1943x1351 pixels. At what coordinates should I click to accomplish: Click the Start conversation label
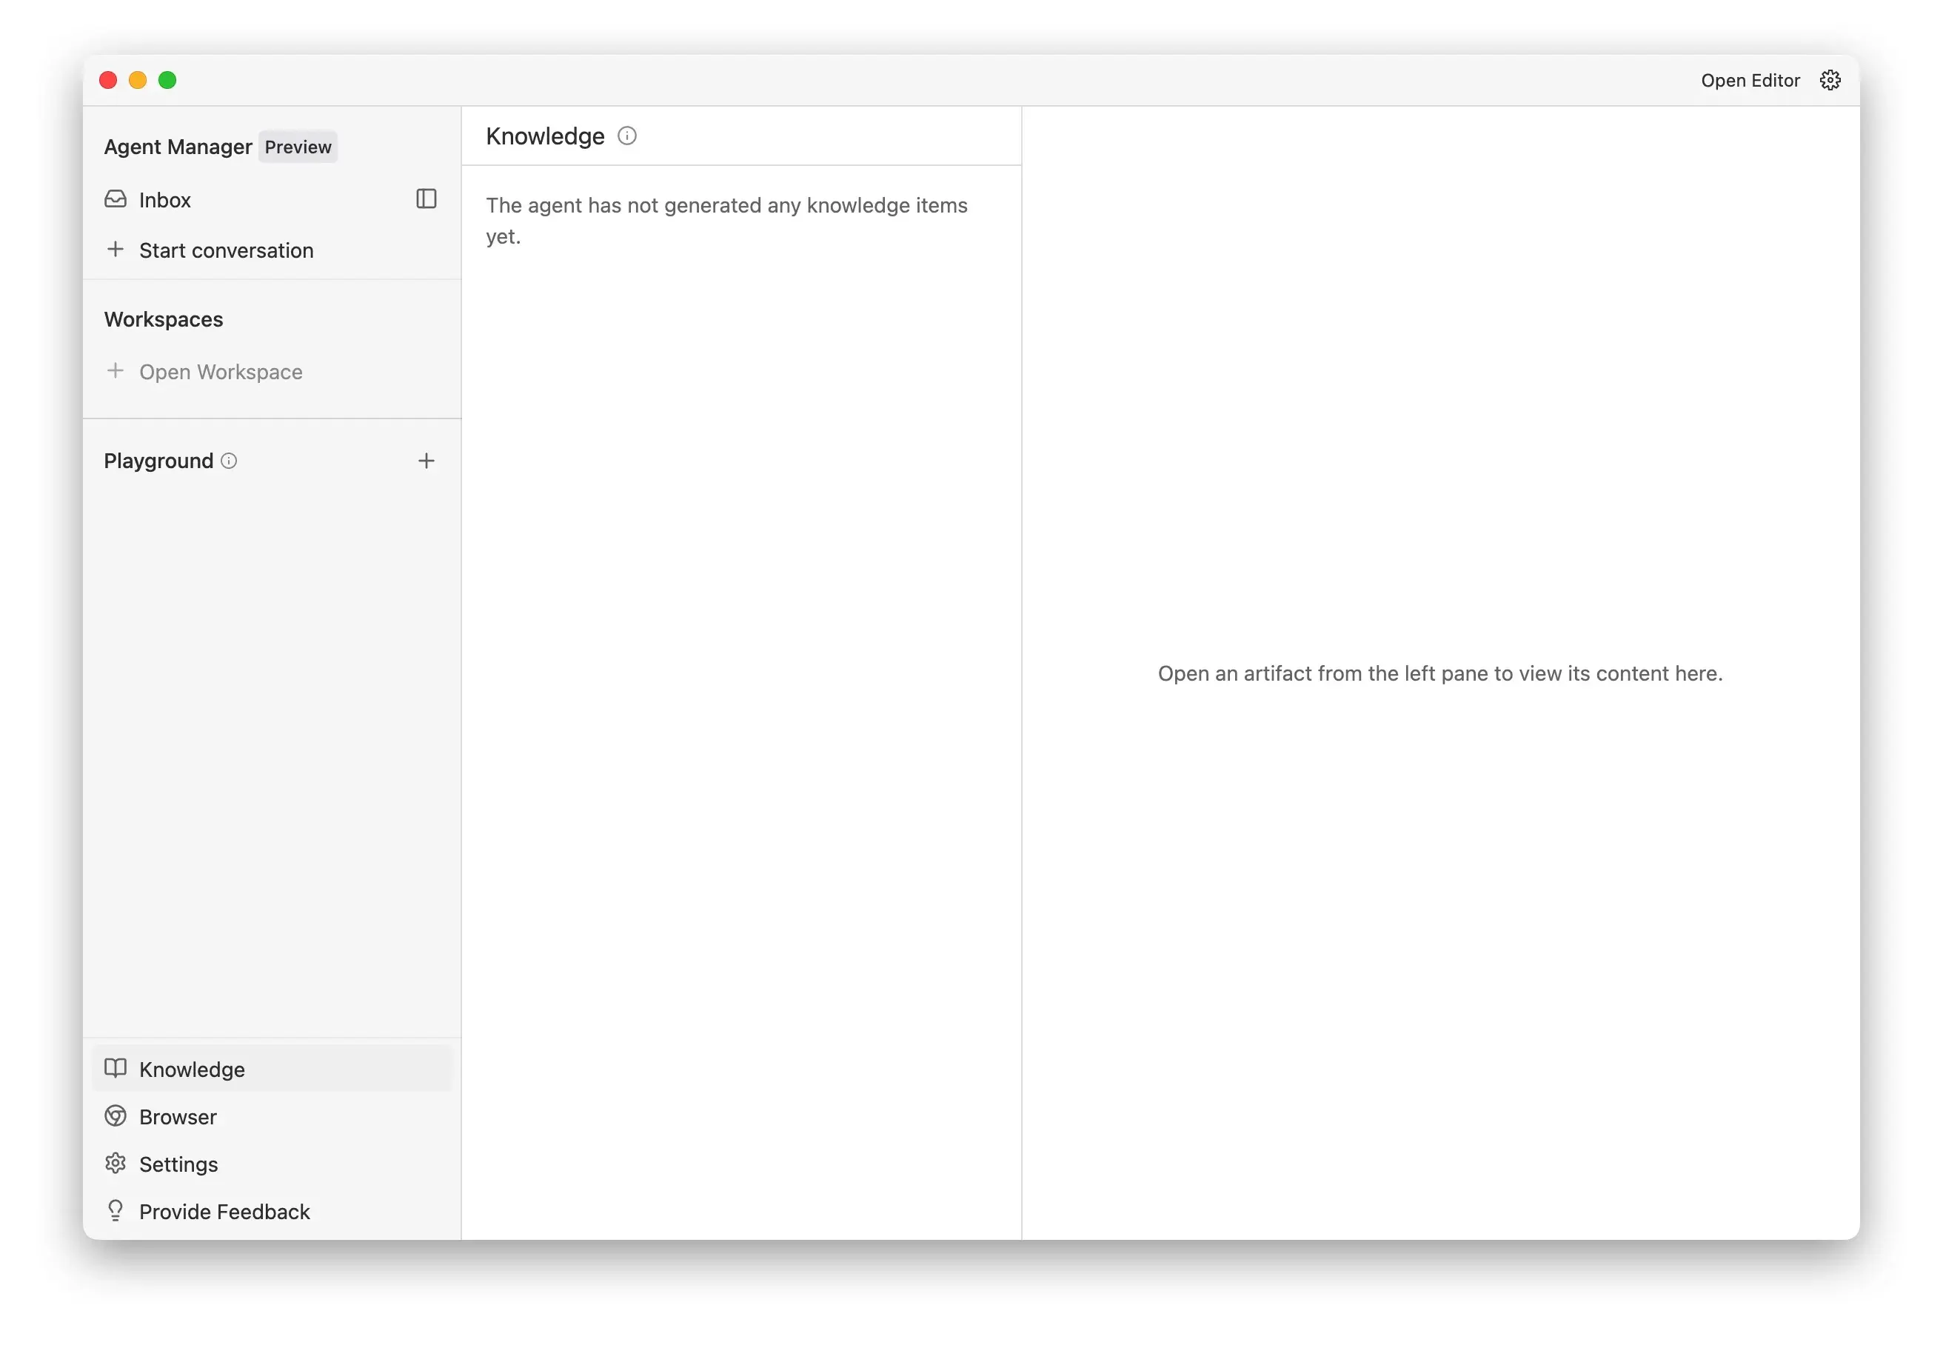[226, 250]
